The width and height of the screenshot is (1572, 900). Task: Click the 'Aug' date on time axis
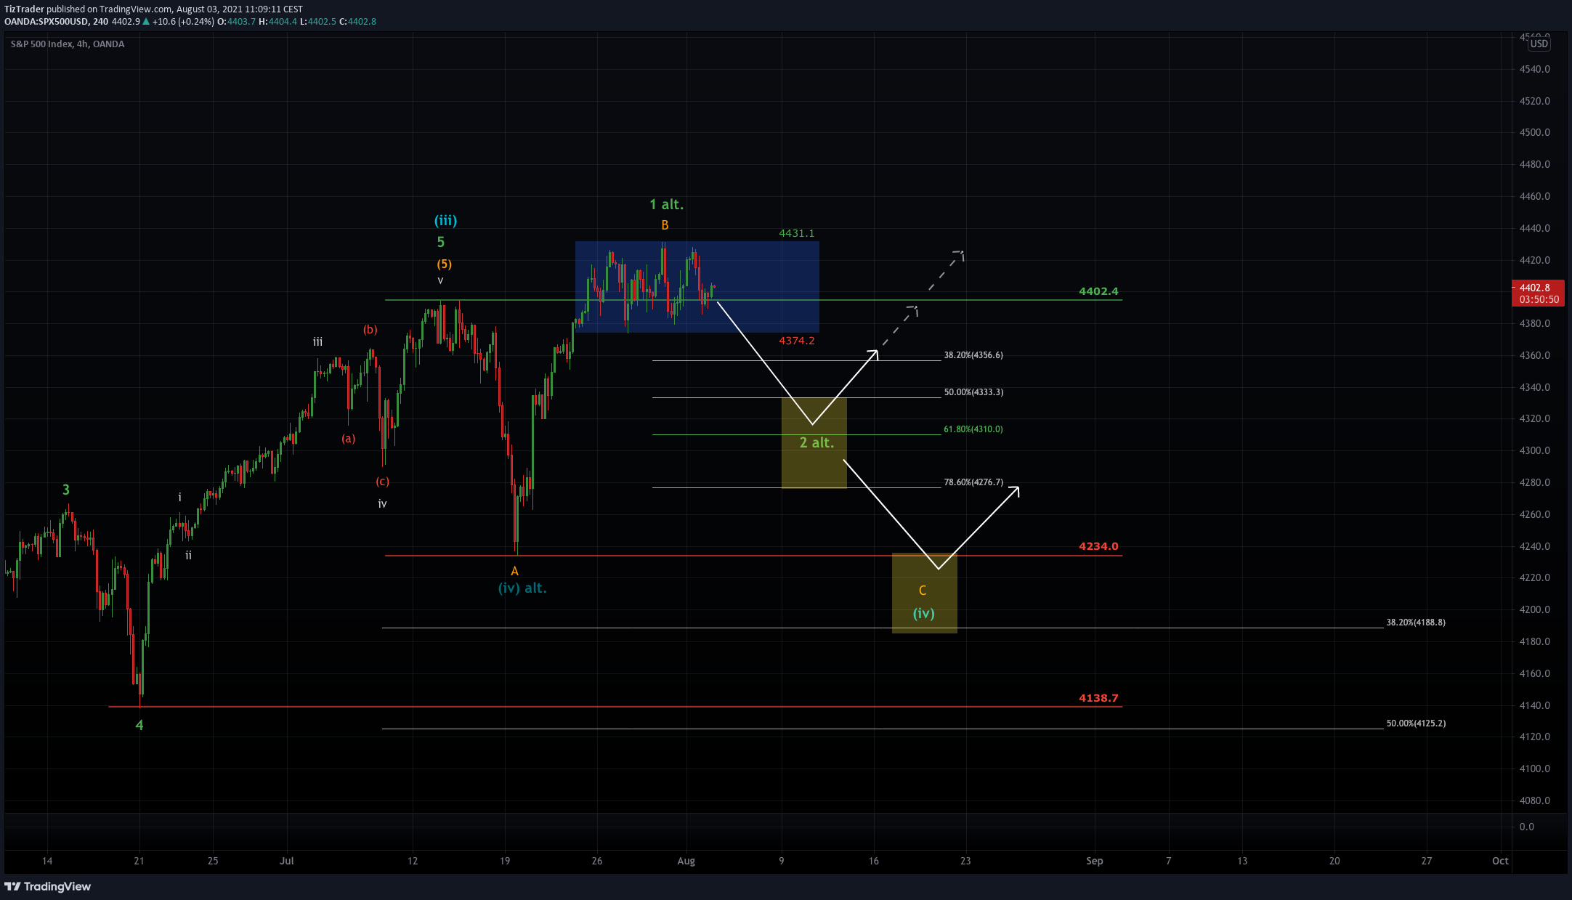pos(686,861)
